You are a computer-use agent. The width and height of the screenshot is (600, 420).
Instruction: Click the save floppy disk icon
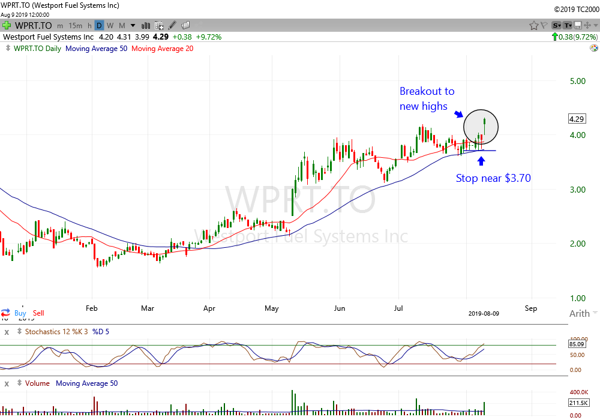coord(578,26)
